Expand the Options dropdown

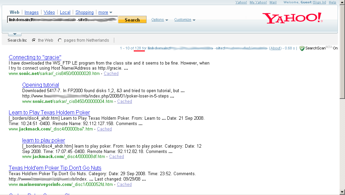pos(160,19)
